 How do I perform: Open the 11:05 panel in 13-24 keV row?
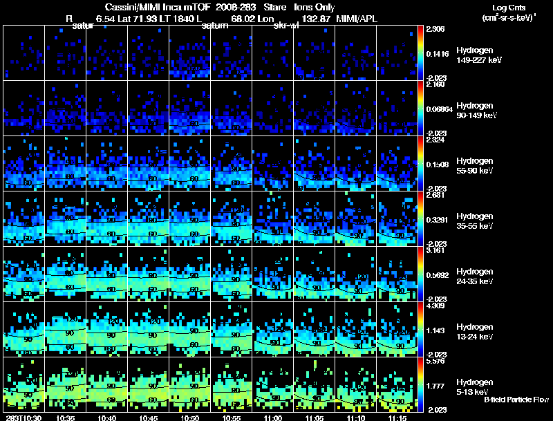(315, 329)
